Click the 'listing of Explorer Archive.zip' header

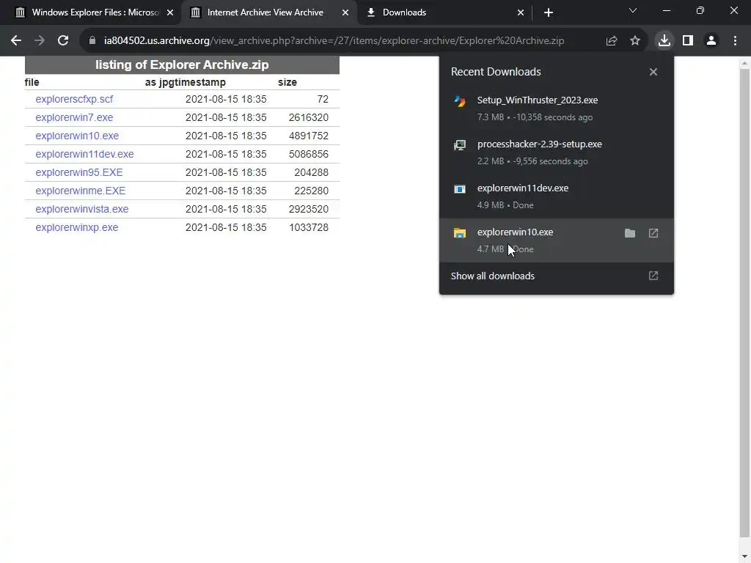coord(182,65)
